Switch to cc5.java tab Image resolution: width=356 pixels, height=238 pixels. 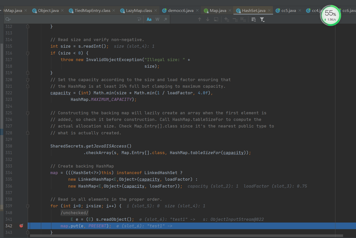(289, 10)
